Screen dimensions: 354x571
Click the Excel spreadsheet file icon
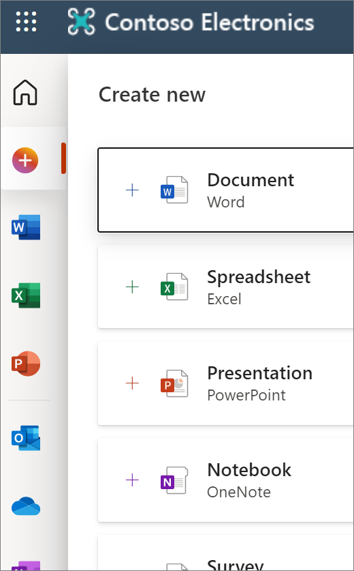coord(174,287)
